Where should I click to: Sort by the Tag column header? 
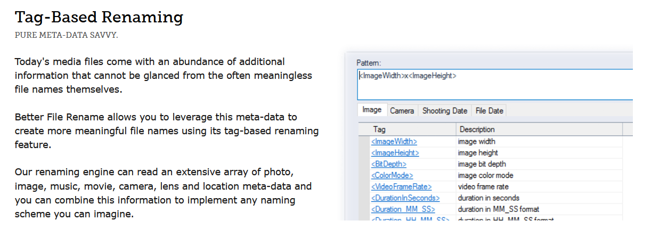[408, 129]
